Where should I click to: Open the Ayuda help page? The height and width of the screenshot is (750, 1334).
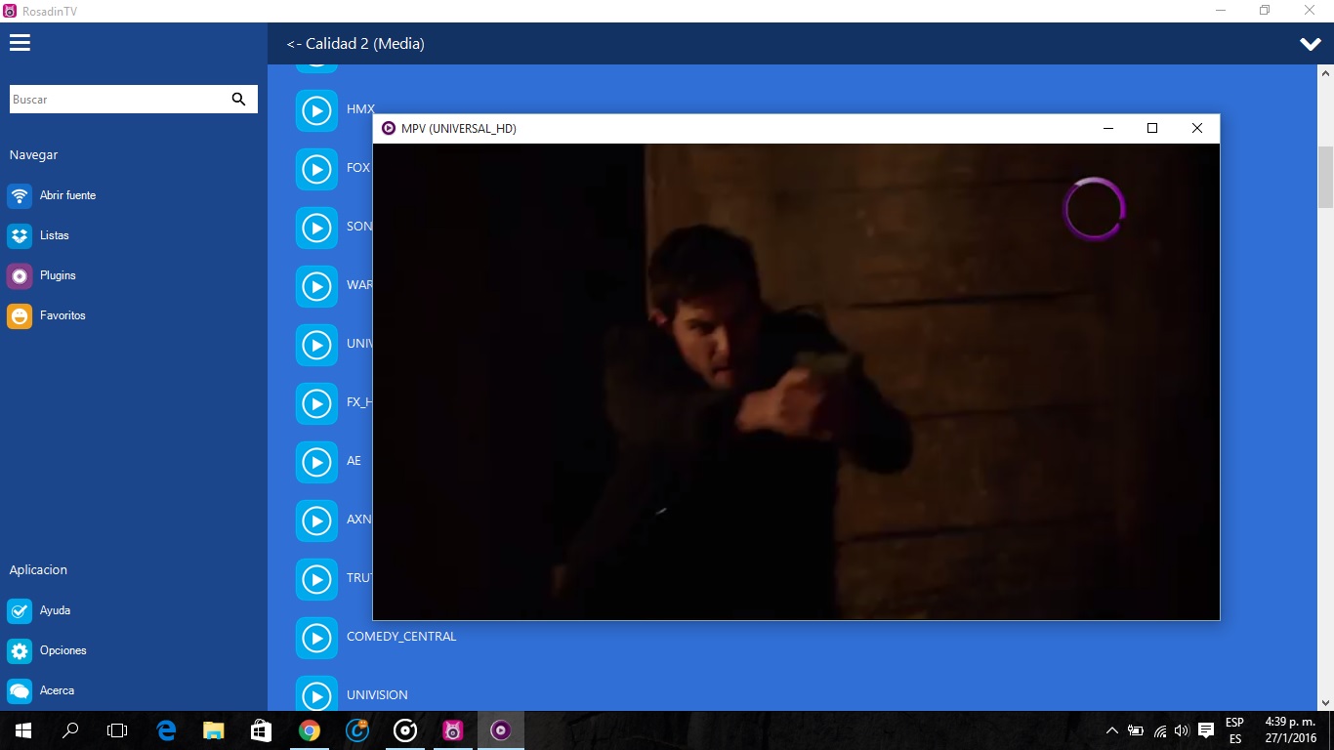(x=55, y=610)
